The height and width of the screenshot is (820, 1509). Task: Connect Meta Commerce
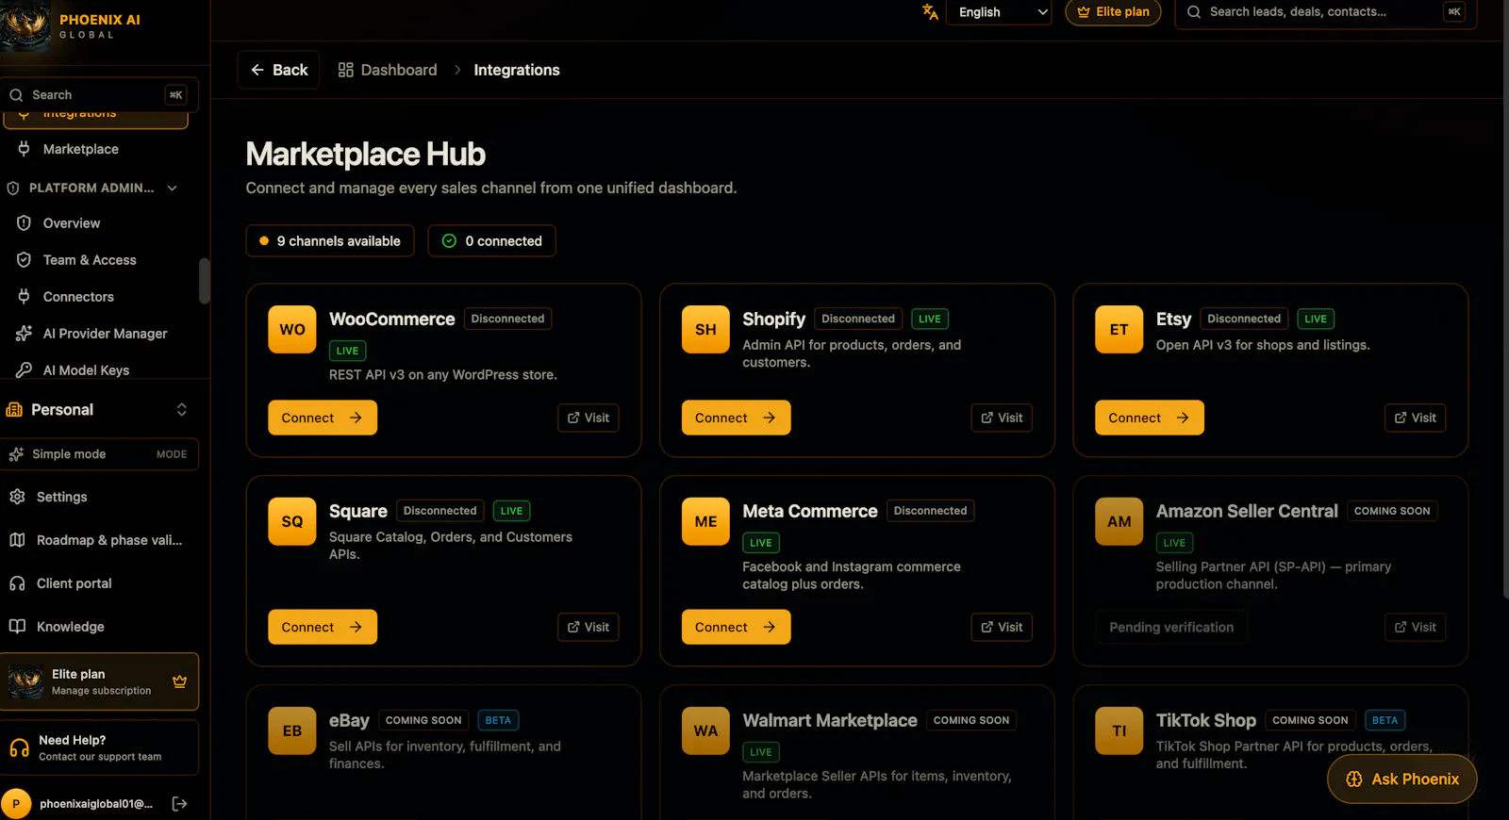tap(737, 627)
